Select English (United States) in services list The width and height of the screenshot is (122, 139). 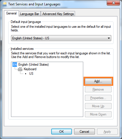pyautogui.click(x=33, y=65)
